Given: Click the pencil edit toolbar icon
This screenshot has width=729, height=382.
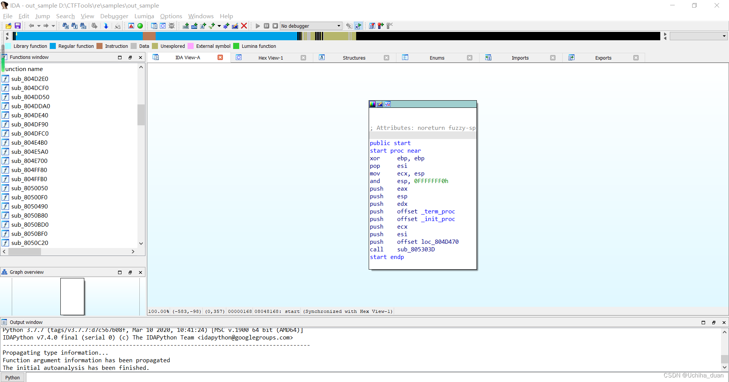Looking at the screenshot, I should point(235,26).
